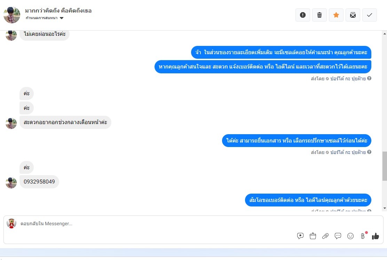The image size is (387, 260).
Task: Toggle the orange follow-up star
Action: pyautogui.click(x=336, y=15)
